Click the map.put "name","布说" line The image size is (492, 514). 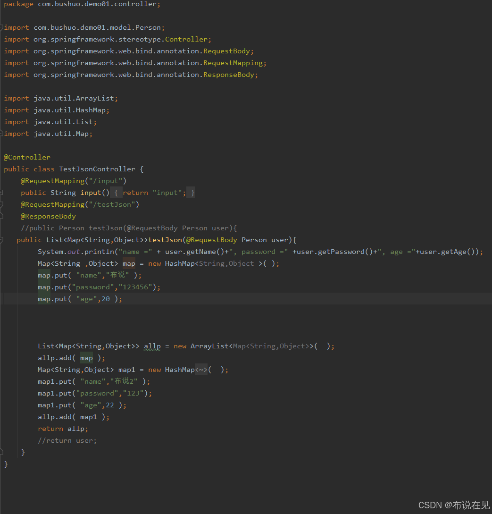point(90,275)
